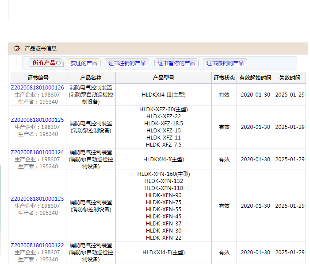The image size is (310, 264).
Task: Click the 产品型号 column header
Action: [163, 78]
